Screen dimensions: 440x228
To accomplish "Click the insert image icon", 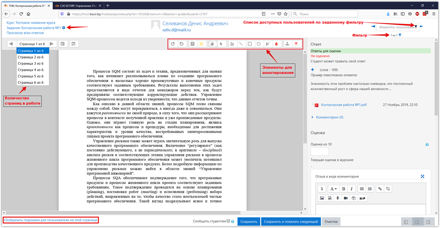I will coord(322,198).
